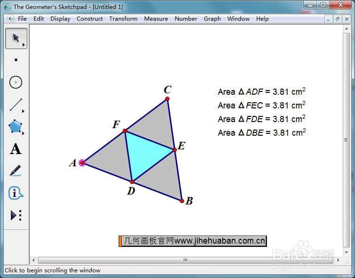Click the document icon beside File menu

tap(11, 18)
